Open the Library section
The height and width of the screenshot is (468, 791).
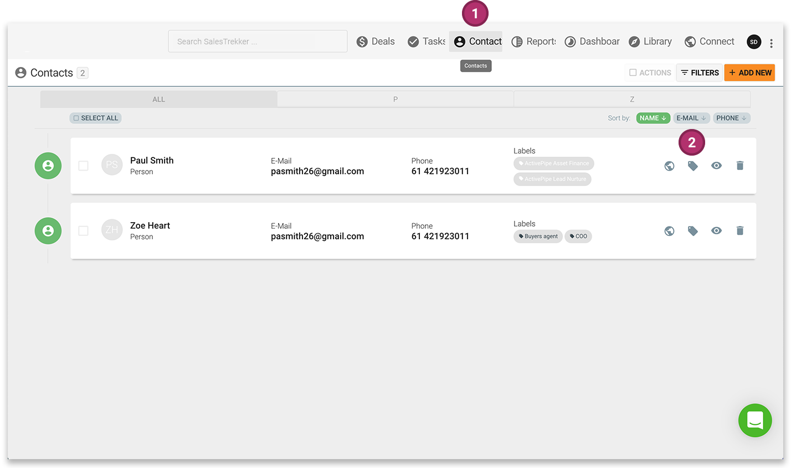tap(650, 42)
